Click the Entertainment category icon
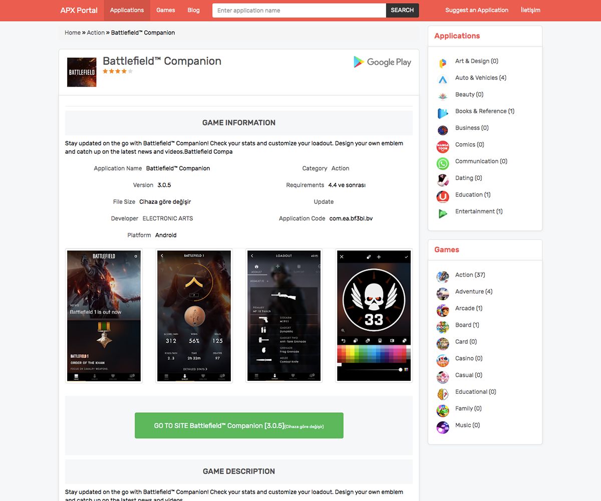This screenshot has width=601, height=501. [443, 213]
